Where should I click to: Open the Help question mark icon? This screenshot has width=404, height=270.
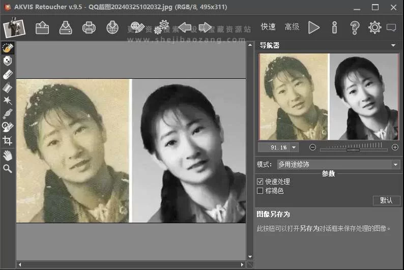(x=355, y=27)
